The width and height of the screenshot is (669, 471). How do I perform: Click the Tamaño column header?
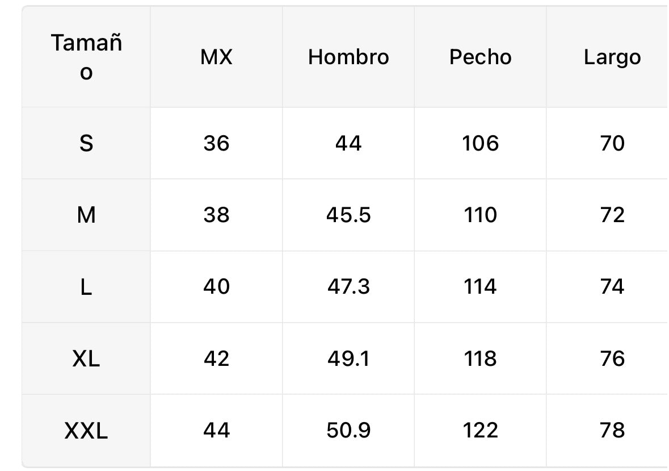click(86, 57)
